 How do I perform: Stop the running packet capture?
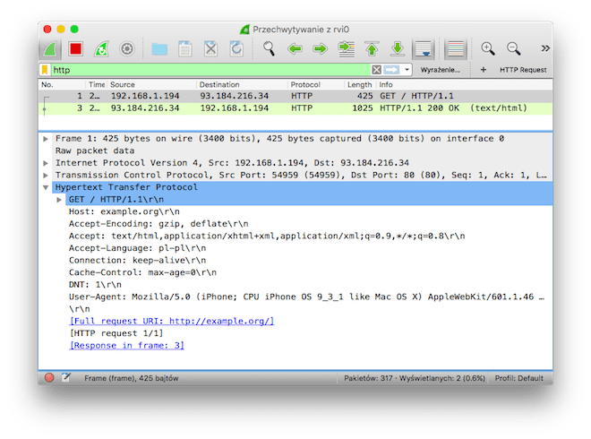[76, 48]
